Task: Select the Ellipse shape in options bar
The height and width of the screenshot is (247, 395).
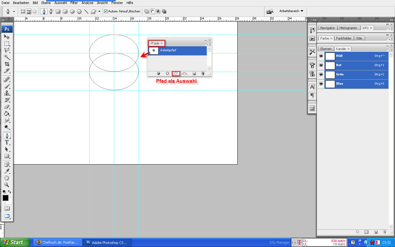Action: [72, 11]
